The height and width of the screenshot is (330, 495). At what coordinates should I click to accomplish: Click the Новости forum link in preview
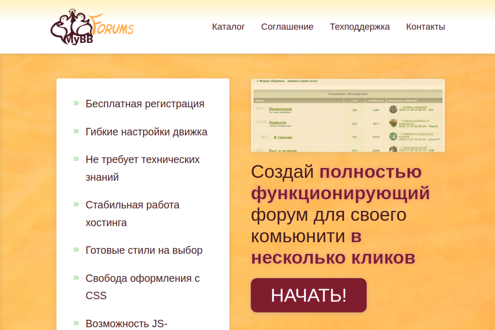click(x=278, y=122)
